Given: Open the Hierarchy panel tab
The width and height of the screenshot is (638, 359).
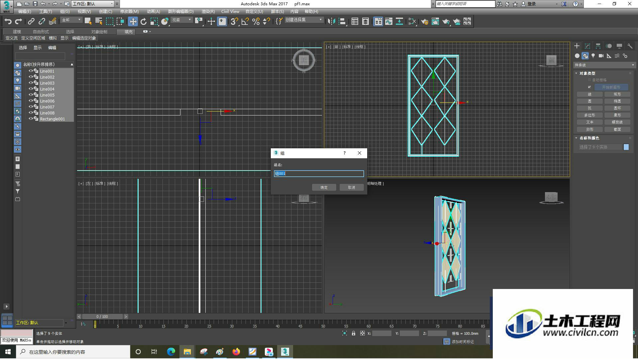Looking at the screenshot, I should (598, 46).
